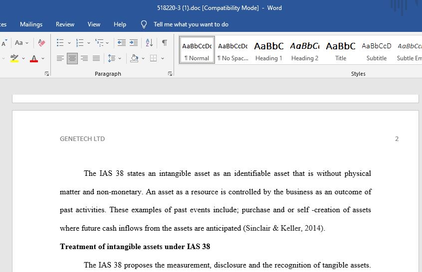422x272 pixels.
Task: Click Tell me what you want to do box
Action: click(191, 24)
